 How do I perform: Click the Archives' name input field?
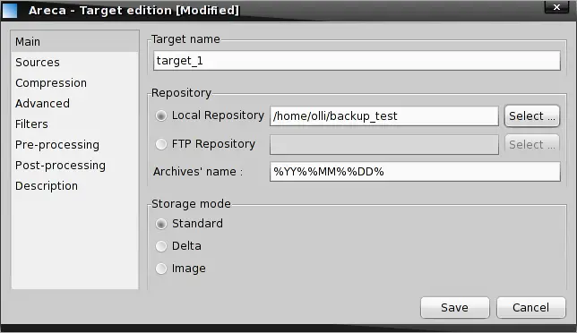(415, 172)
